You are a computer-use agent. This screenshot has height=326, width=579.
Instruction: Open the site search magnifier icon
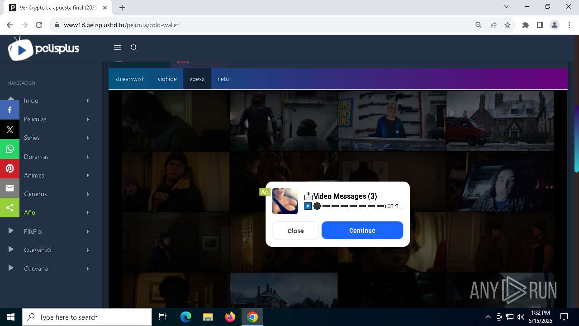click(x=134, y=48)
